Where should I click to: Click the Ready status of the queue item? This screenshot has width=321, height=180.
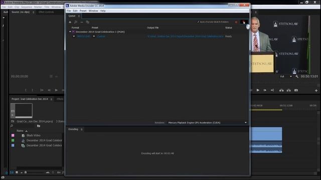(229, 36)
